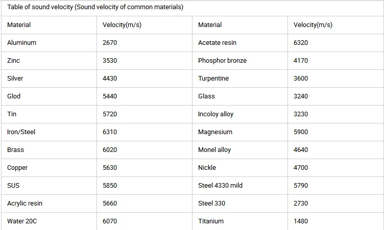Click the table title about sound velocity
This screenshot has width=384, height=230.
pos(95,7)
